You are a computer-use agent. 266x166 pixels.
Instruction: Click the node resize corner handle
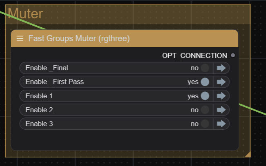(248, 154)
